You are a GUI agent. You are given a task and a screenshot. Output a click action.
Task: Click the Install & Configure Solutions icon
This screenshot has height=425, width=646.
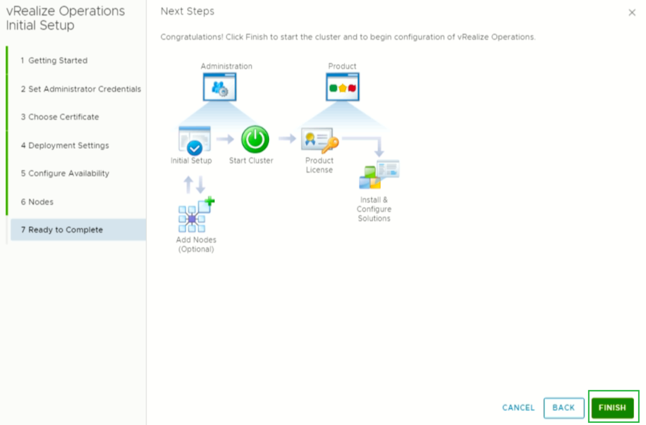point(378,174)
